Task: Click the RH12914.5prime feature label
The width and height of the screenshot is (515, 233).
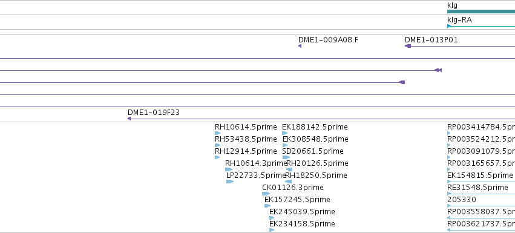Action: [x=246, y=151]
